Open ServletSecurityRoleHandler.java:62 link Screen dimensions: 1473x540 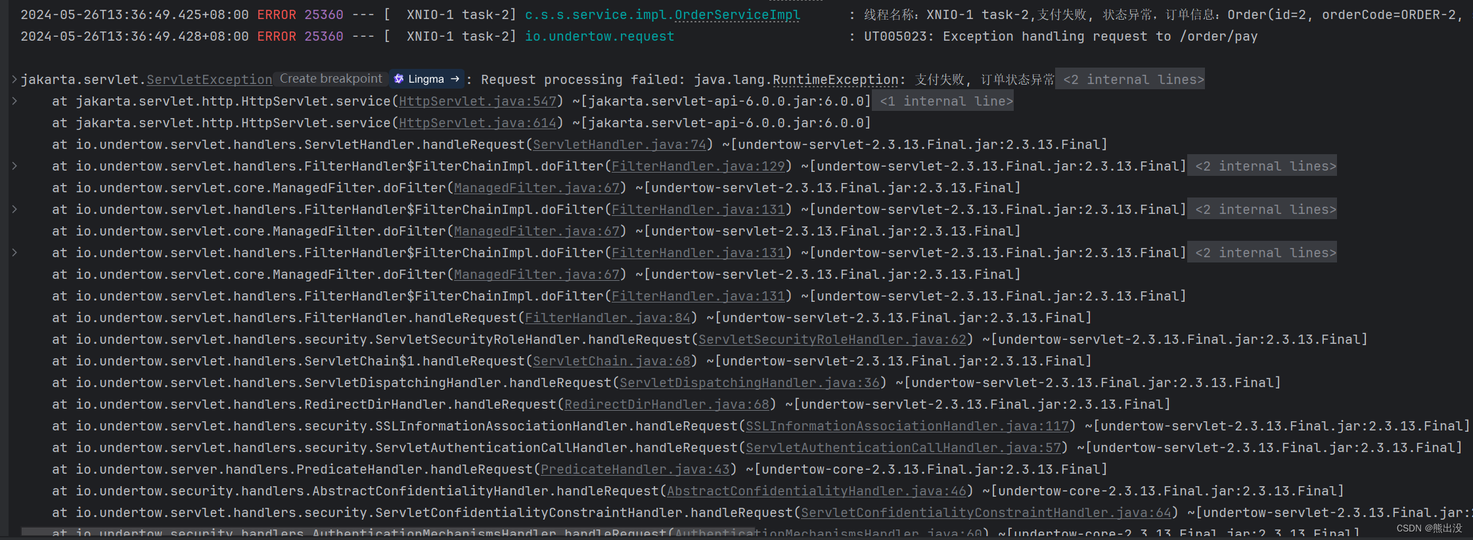(x=832, y=339)
